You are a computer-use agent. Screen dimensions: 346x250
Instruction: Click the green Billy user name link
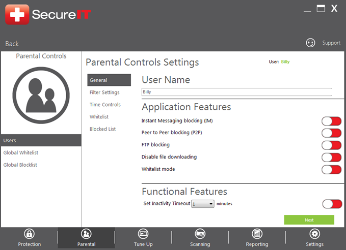(285, 62)
